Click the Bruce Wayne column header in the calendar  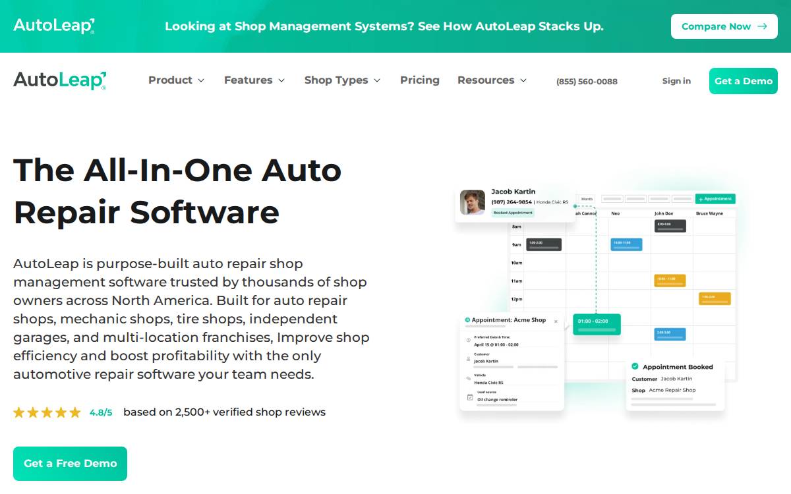[711, 213]
